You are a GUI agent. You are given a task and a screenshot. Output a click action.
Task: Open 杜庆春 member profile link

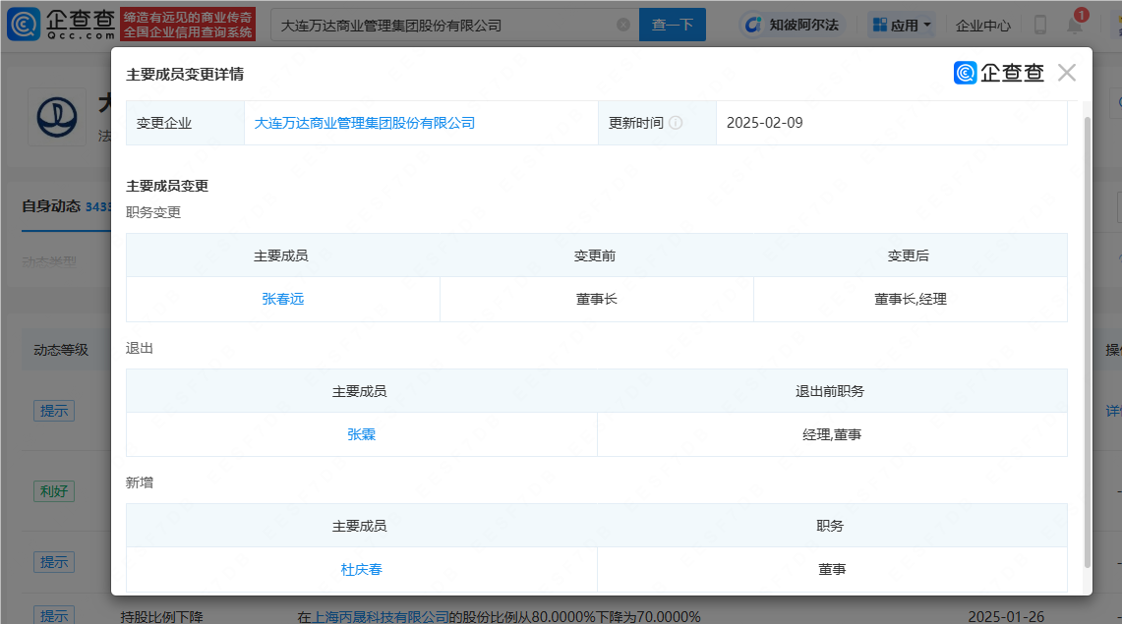coord(361,569)
